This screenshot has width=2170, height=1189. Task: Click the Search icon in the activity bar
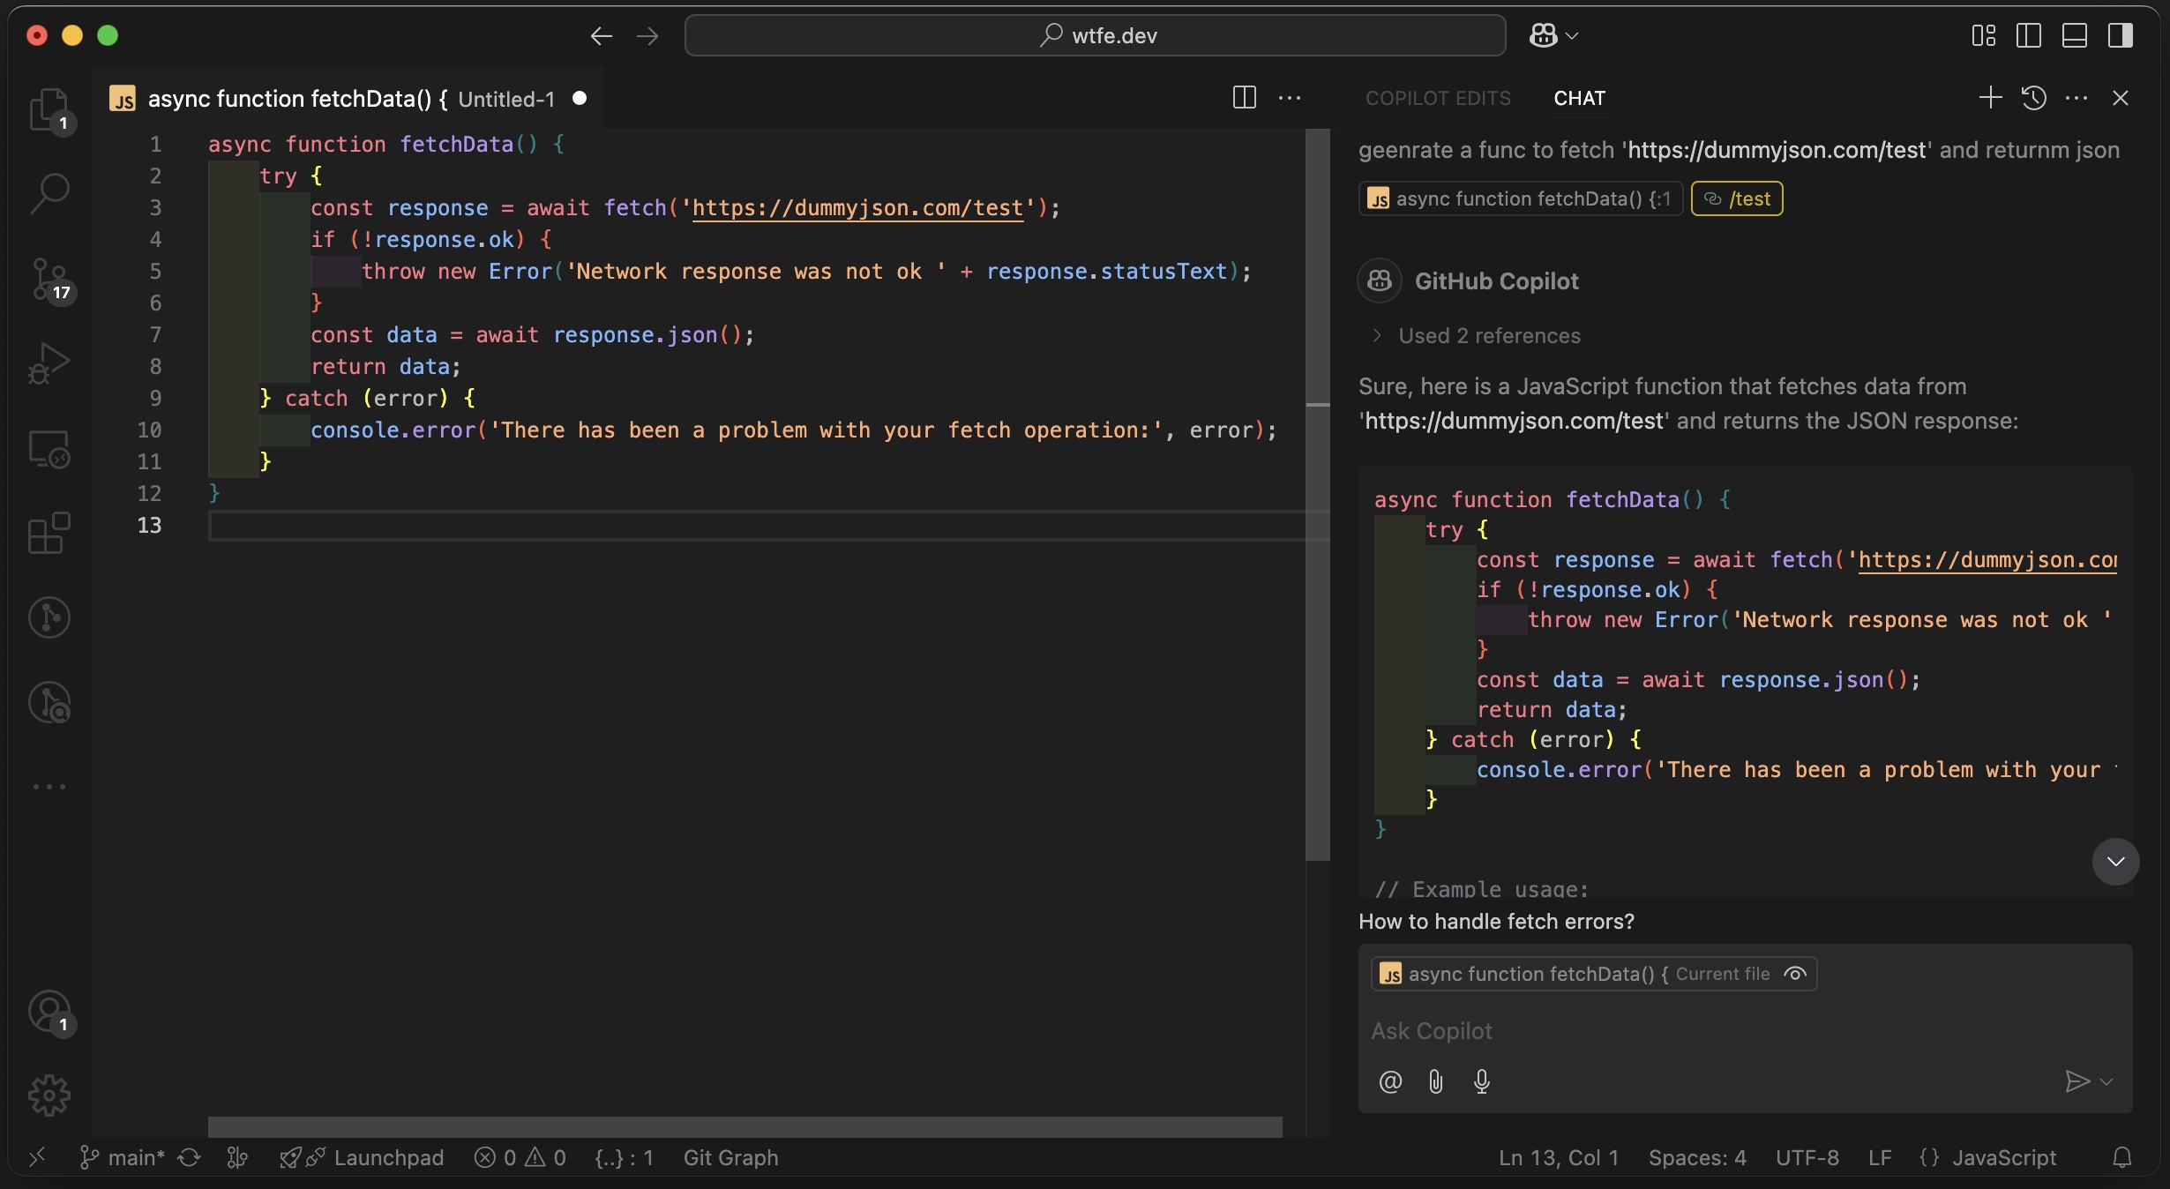(49, 192)
